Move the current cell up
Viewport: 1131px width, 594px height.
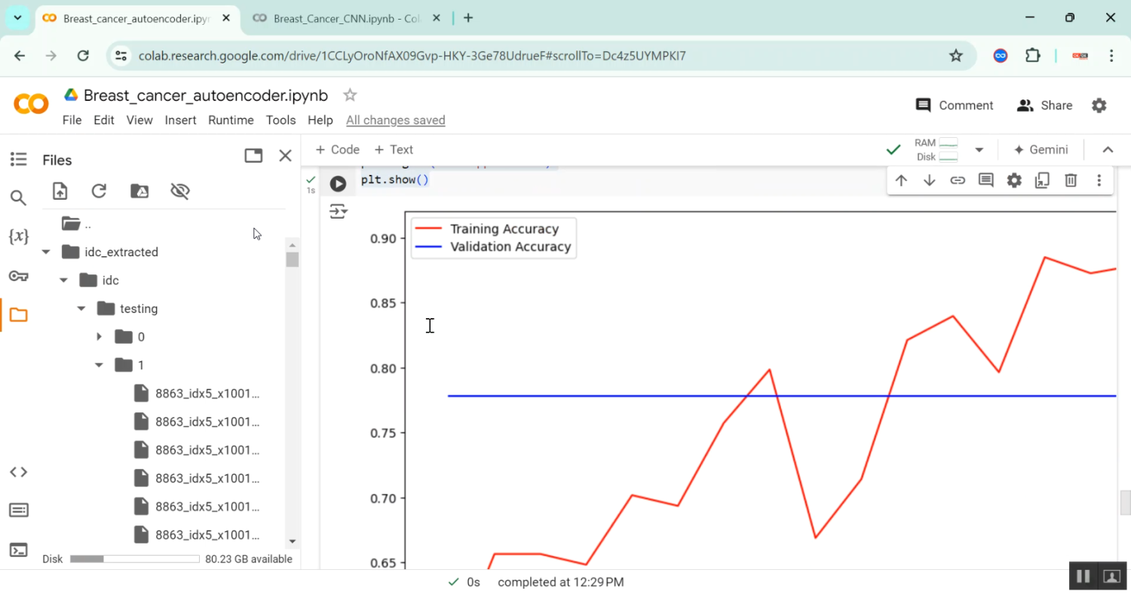(901, 180)
